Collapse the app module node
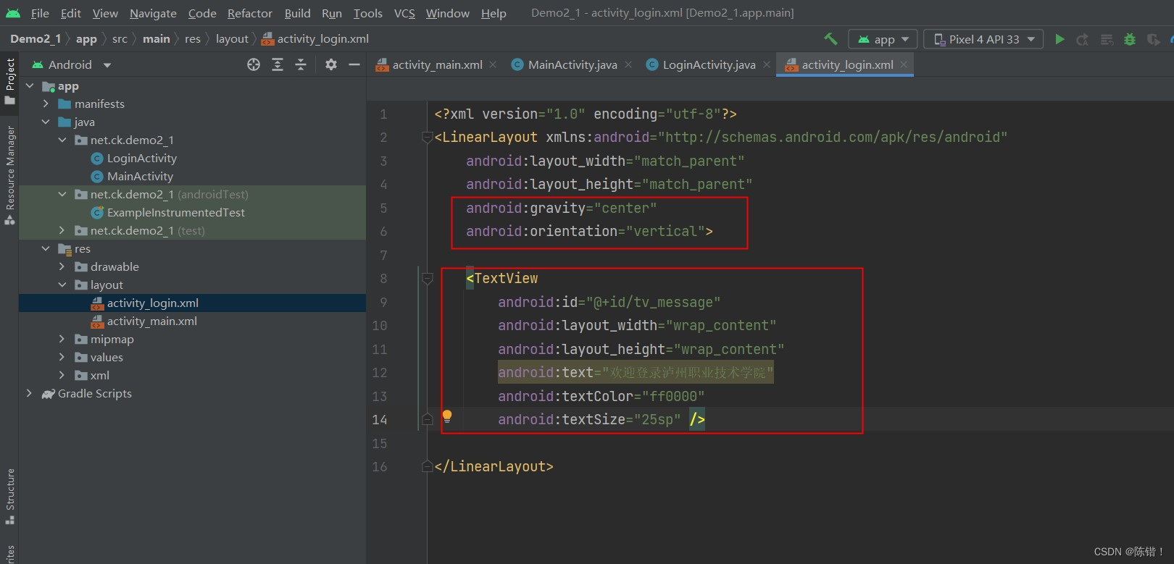1174x564 pixels. 30,85
